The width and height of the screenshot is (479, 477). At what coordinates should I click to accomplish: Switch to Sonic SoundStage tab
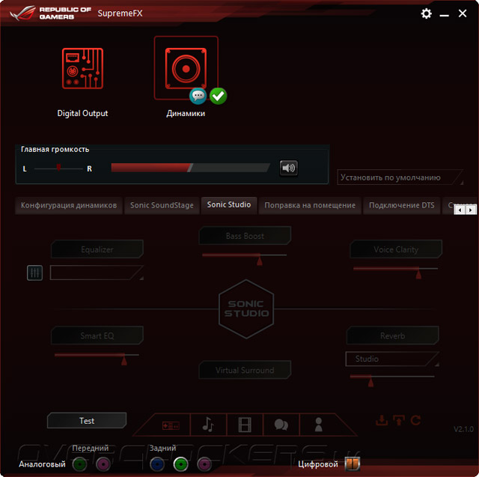tap(162, 205)
